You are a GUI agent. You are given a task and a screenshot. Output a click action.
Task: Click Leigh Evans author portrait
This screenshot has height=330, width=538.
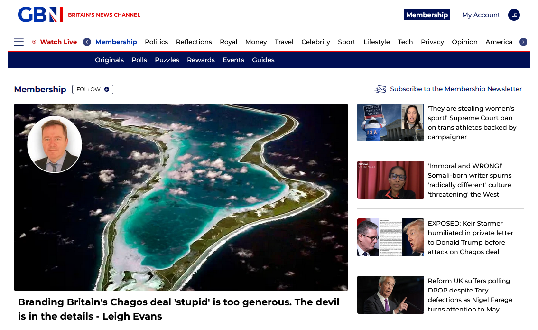tap(55, 144)
